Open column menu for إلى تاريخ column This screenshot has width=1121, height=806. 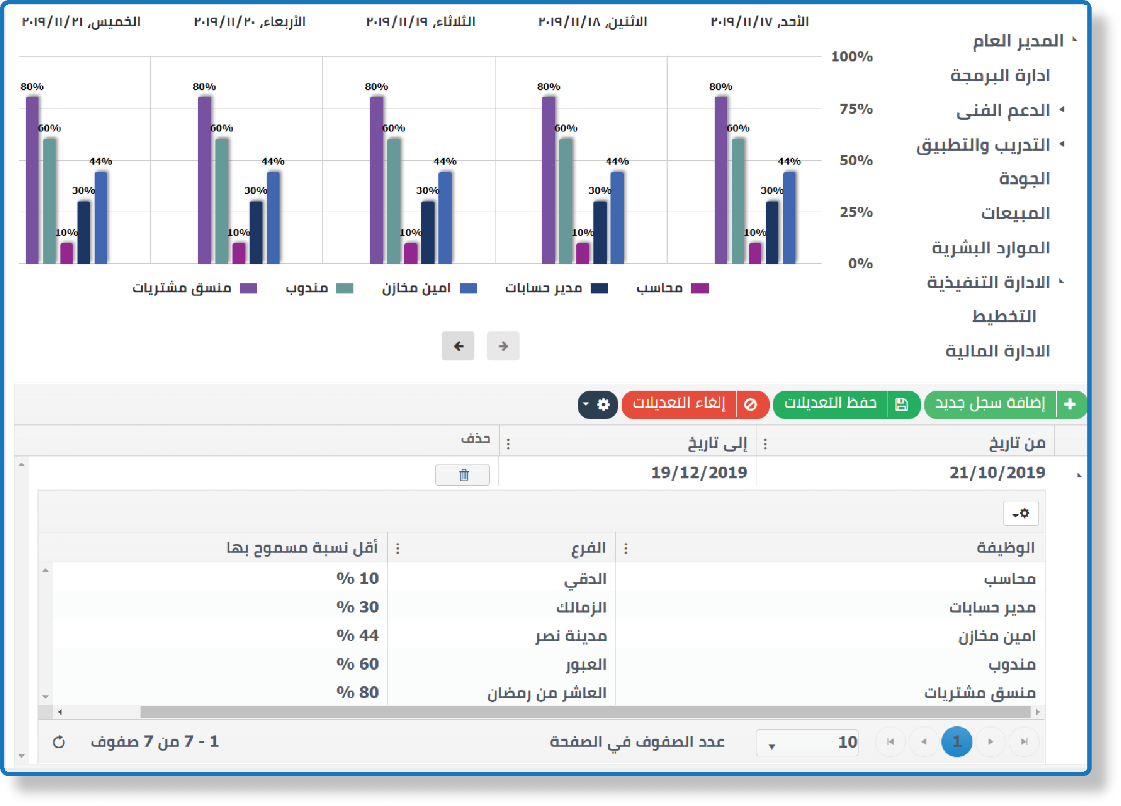508,444
